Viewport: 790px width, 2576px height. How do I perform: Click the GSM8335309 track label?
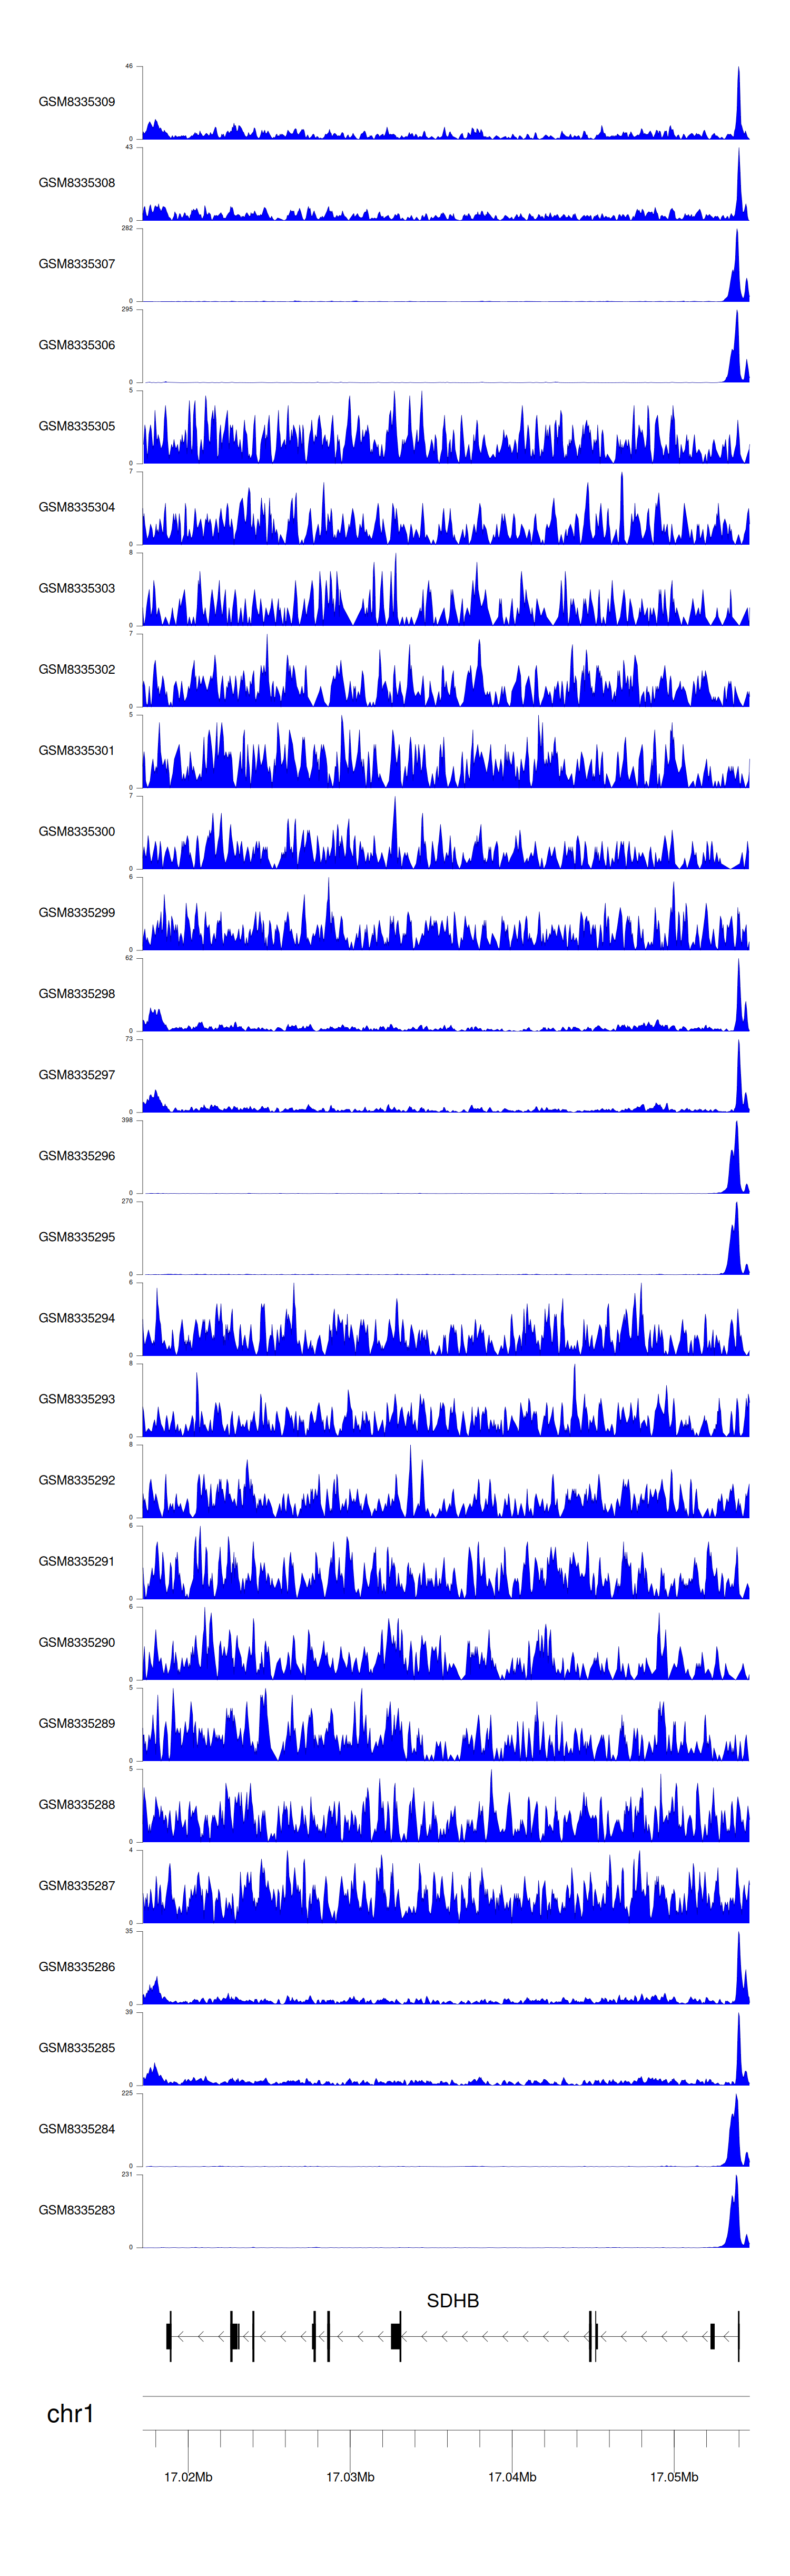[76, 102]
